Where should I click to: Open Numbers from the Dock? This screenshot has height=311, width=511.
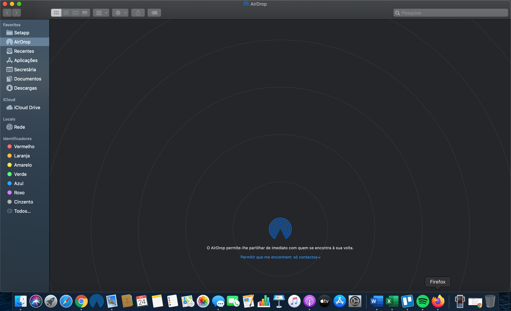click(264, 301)
